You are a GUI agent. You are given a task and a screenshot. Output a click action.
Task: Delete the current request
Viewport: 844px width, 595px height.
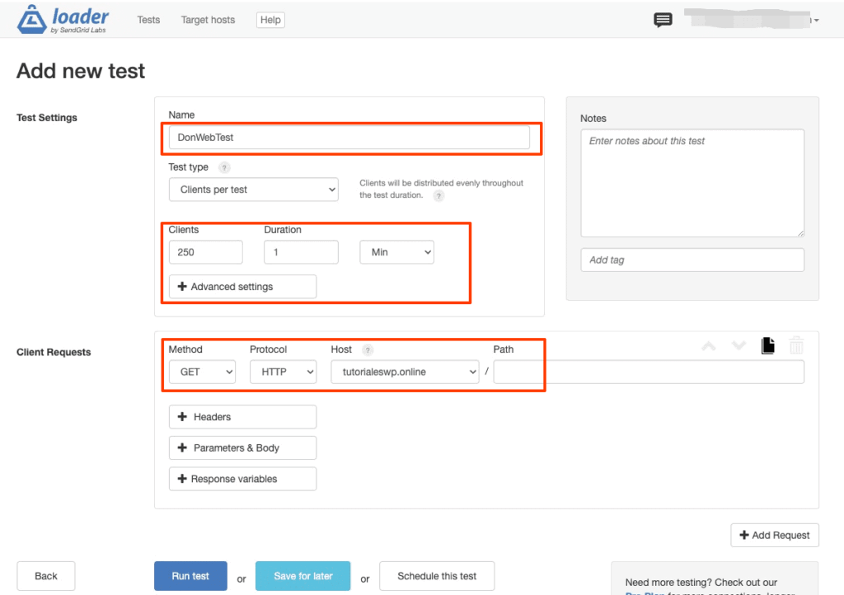point(796,345)
